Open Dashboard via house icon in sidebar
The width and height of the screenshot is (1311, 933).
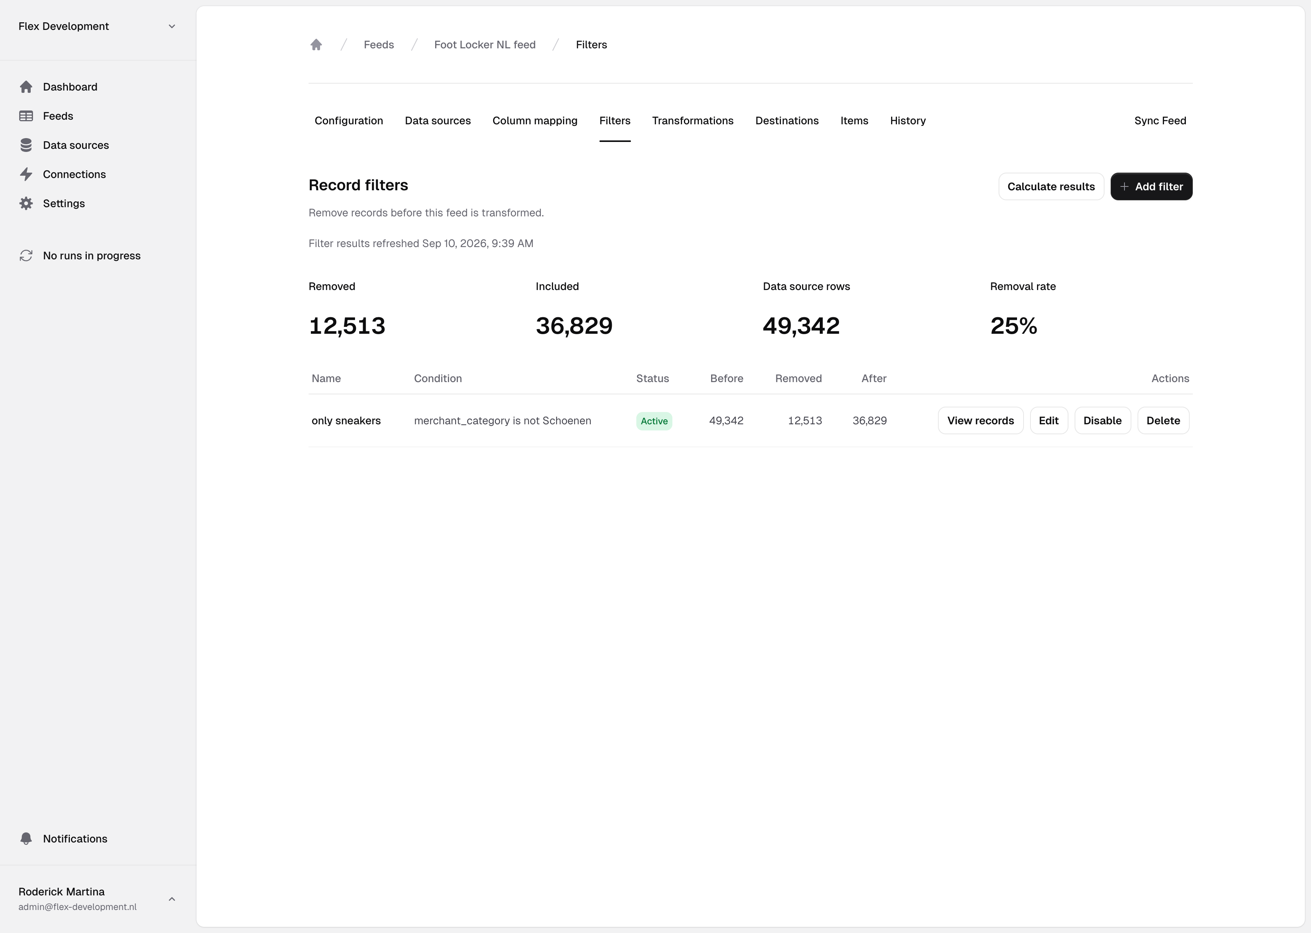coord(26,87)
